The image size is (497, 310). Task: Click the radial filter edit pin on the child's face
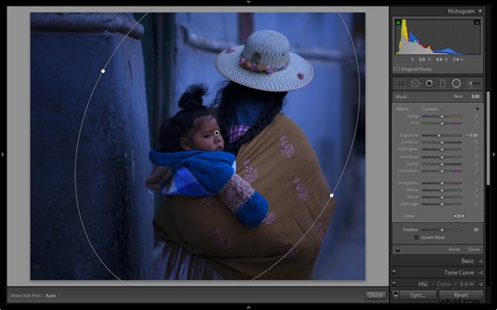pos(217,133)
